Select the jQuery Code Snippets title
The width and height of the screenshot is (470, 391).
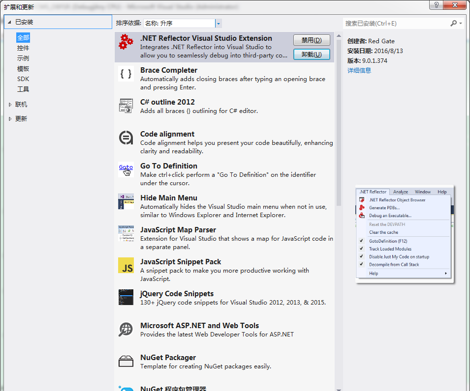click(177, 294)
